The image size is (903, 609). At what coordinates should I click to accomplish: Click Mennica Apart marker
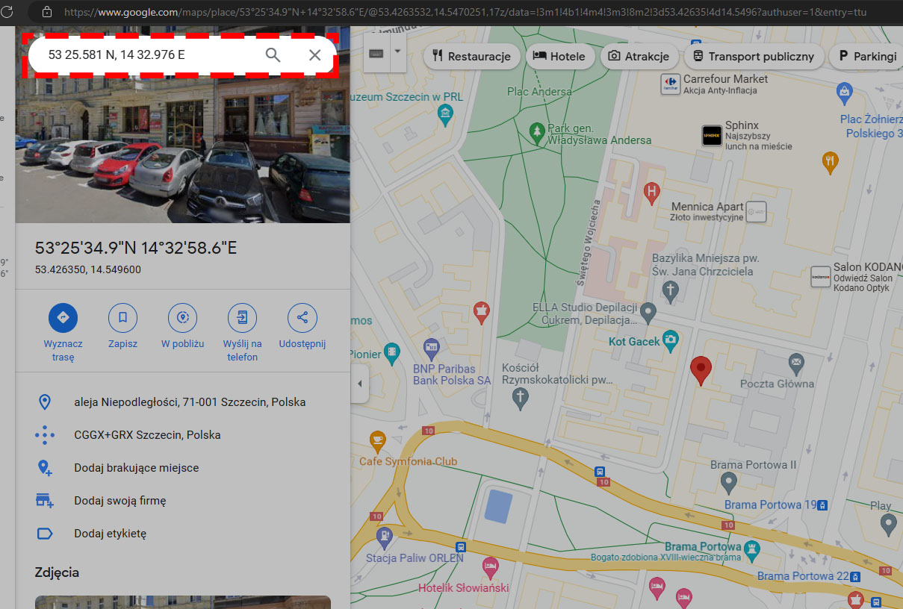(757, 211)
